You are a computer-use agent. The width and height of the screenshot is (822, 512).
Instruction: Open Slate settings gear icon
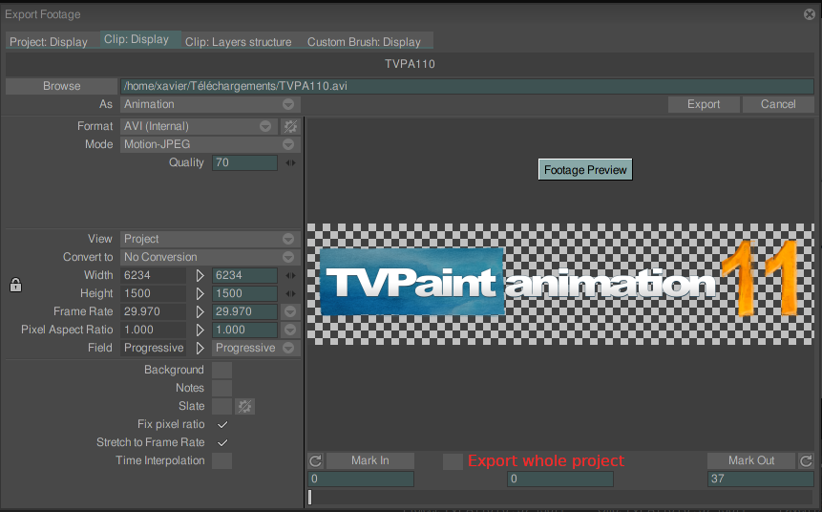click(244, 407)
